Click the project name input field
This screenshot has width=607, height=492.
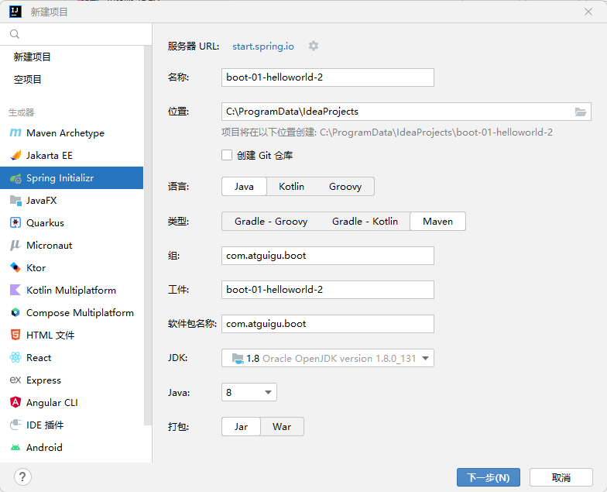[328, 77]
